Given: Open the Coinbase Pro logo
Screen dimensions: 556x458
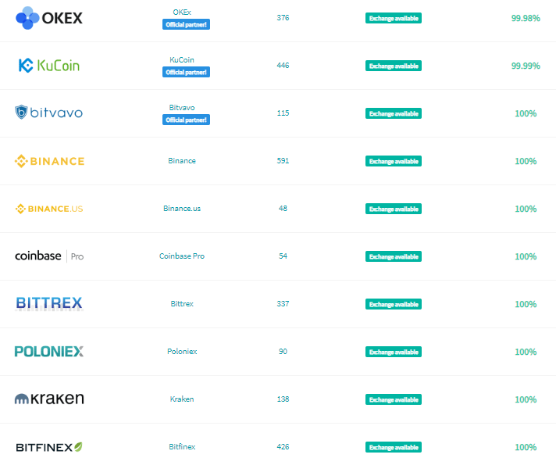Looking at the screenshot, I should coord(49,256).
